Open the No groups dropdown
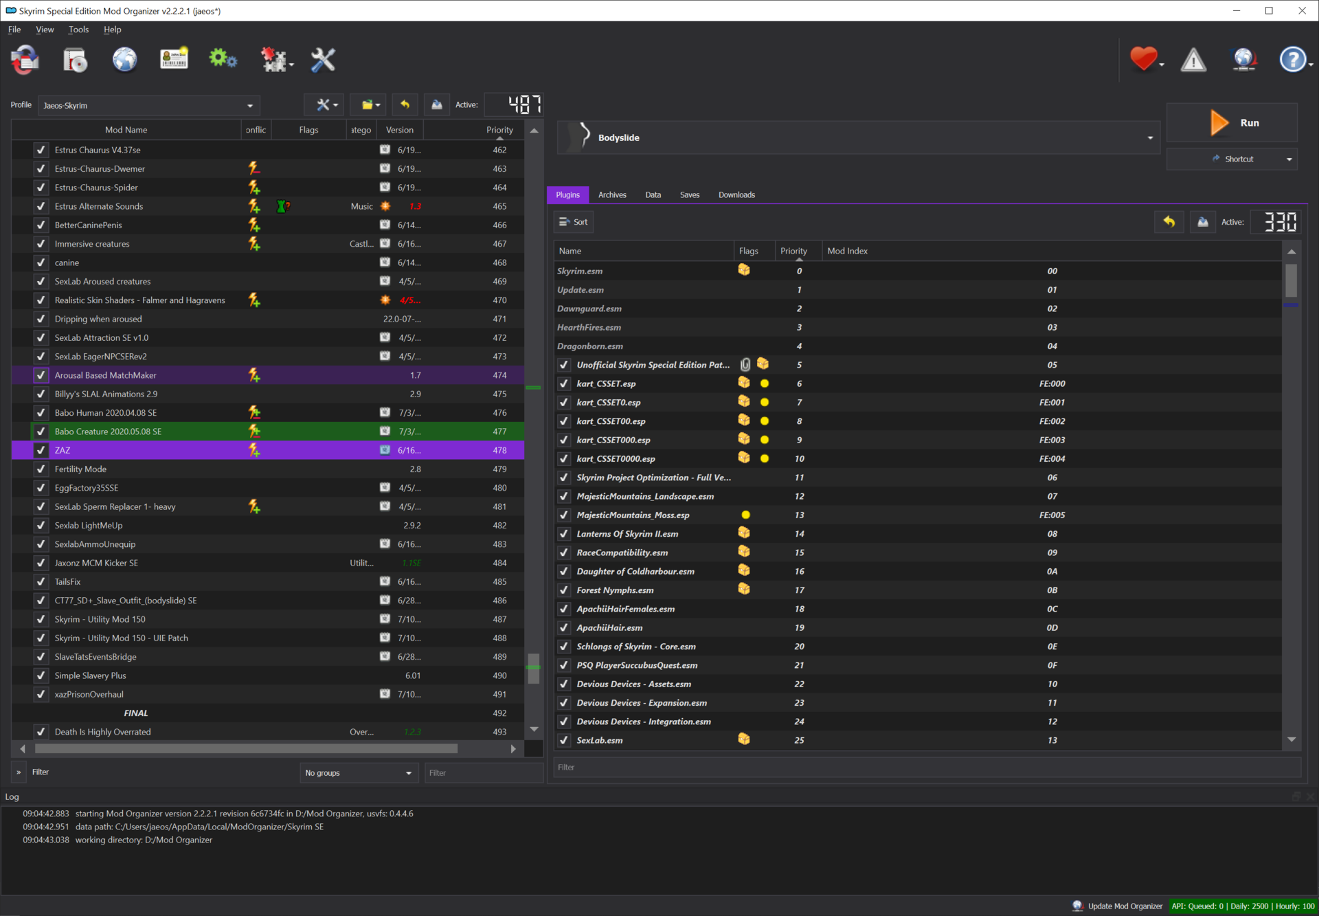This screenshot has height=916, width=1319. point(359,773)
